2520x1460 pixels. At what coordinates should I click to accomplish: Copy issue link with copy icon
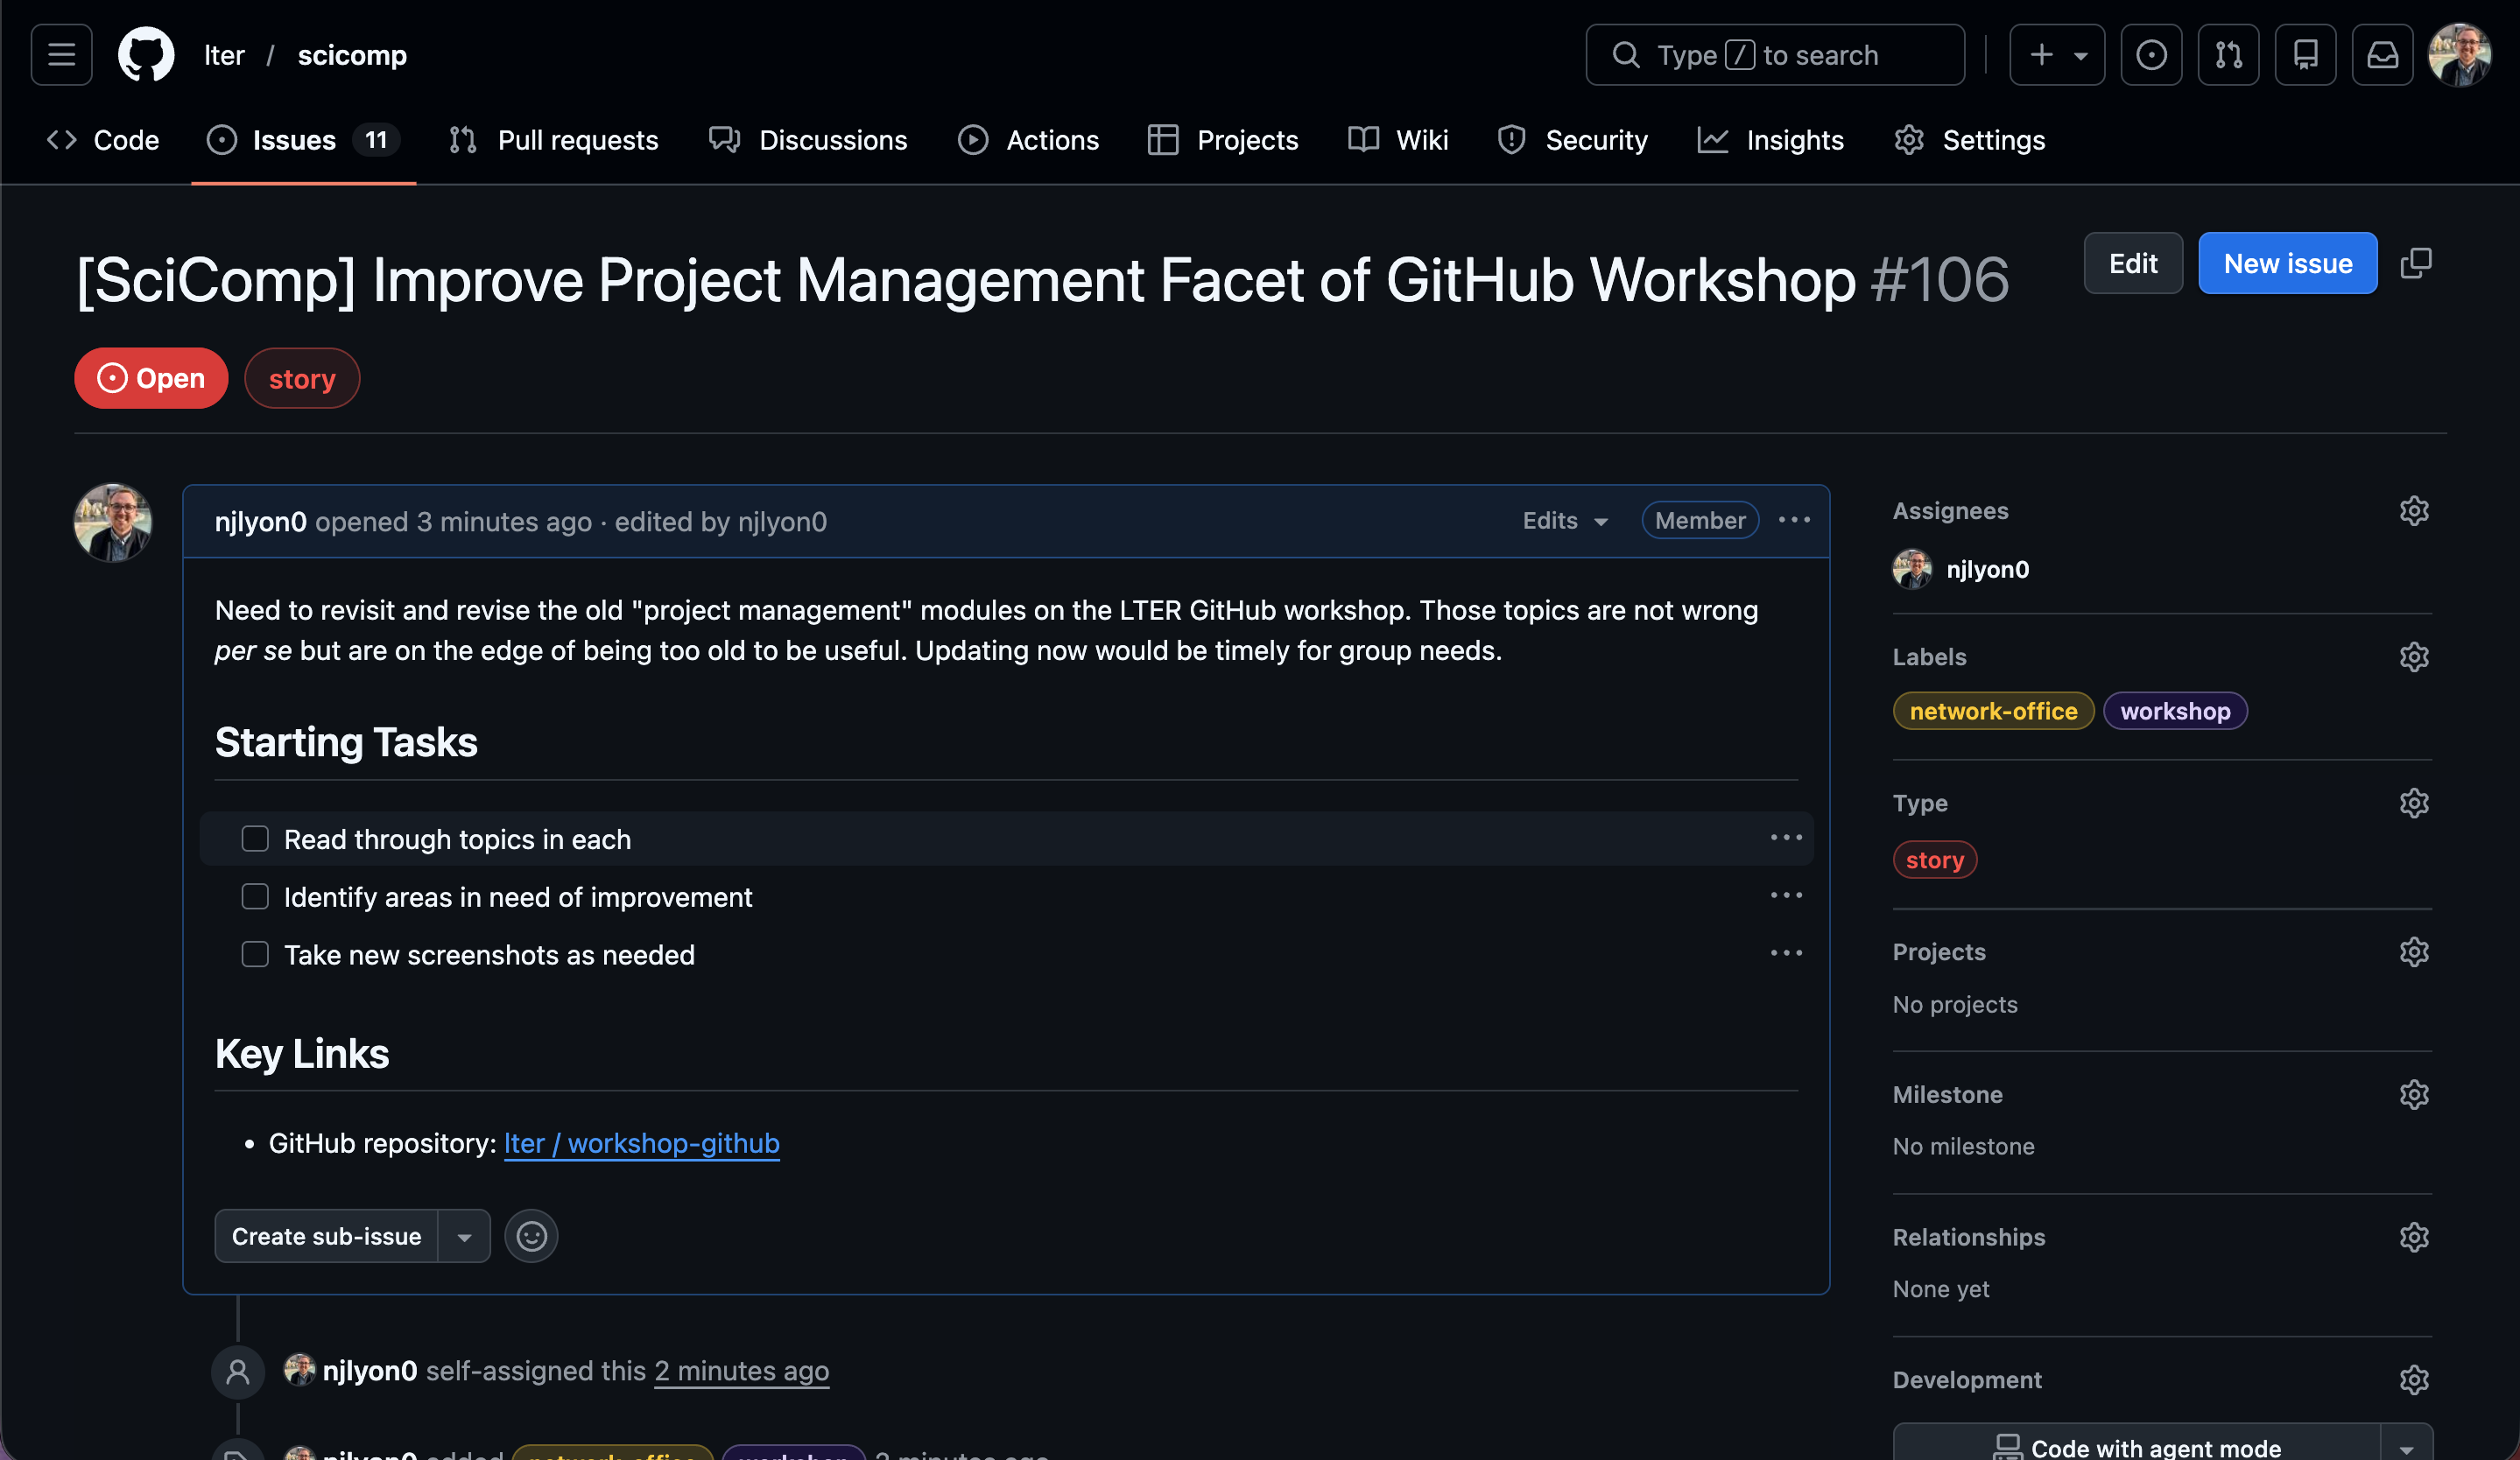point(2415,263)
